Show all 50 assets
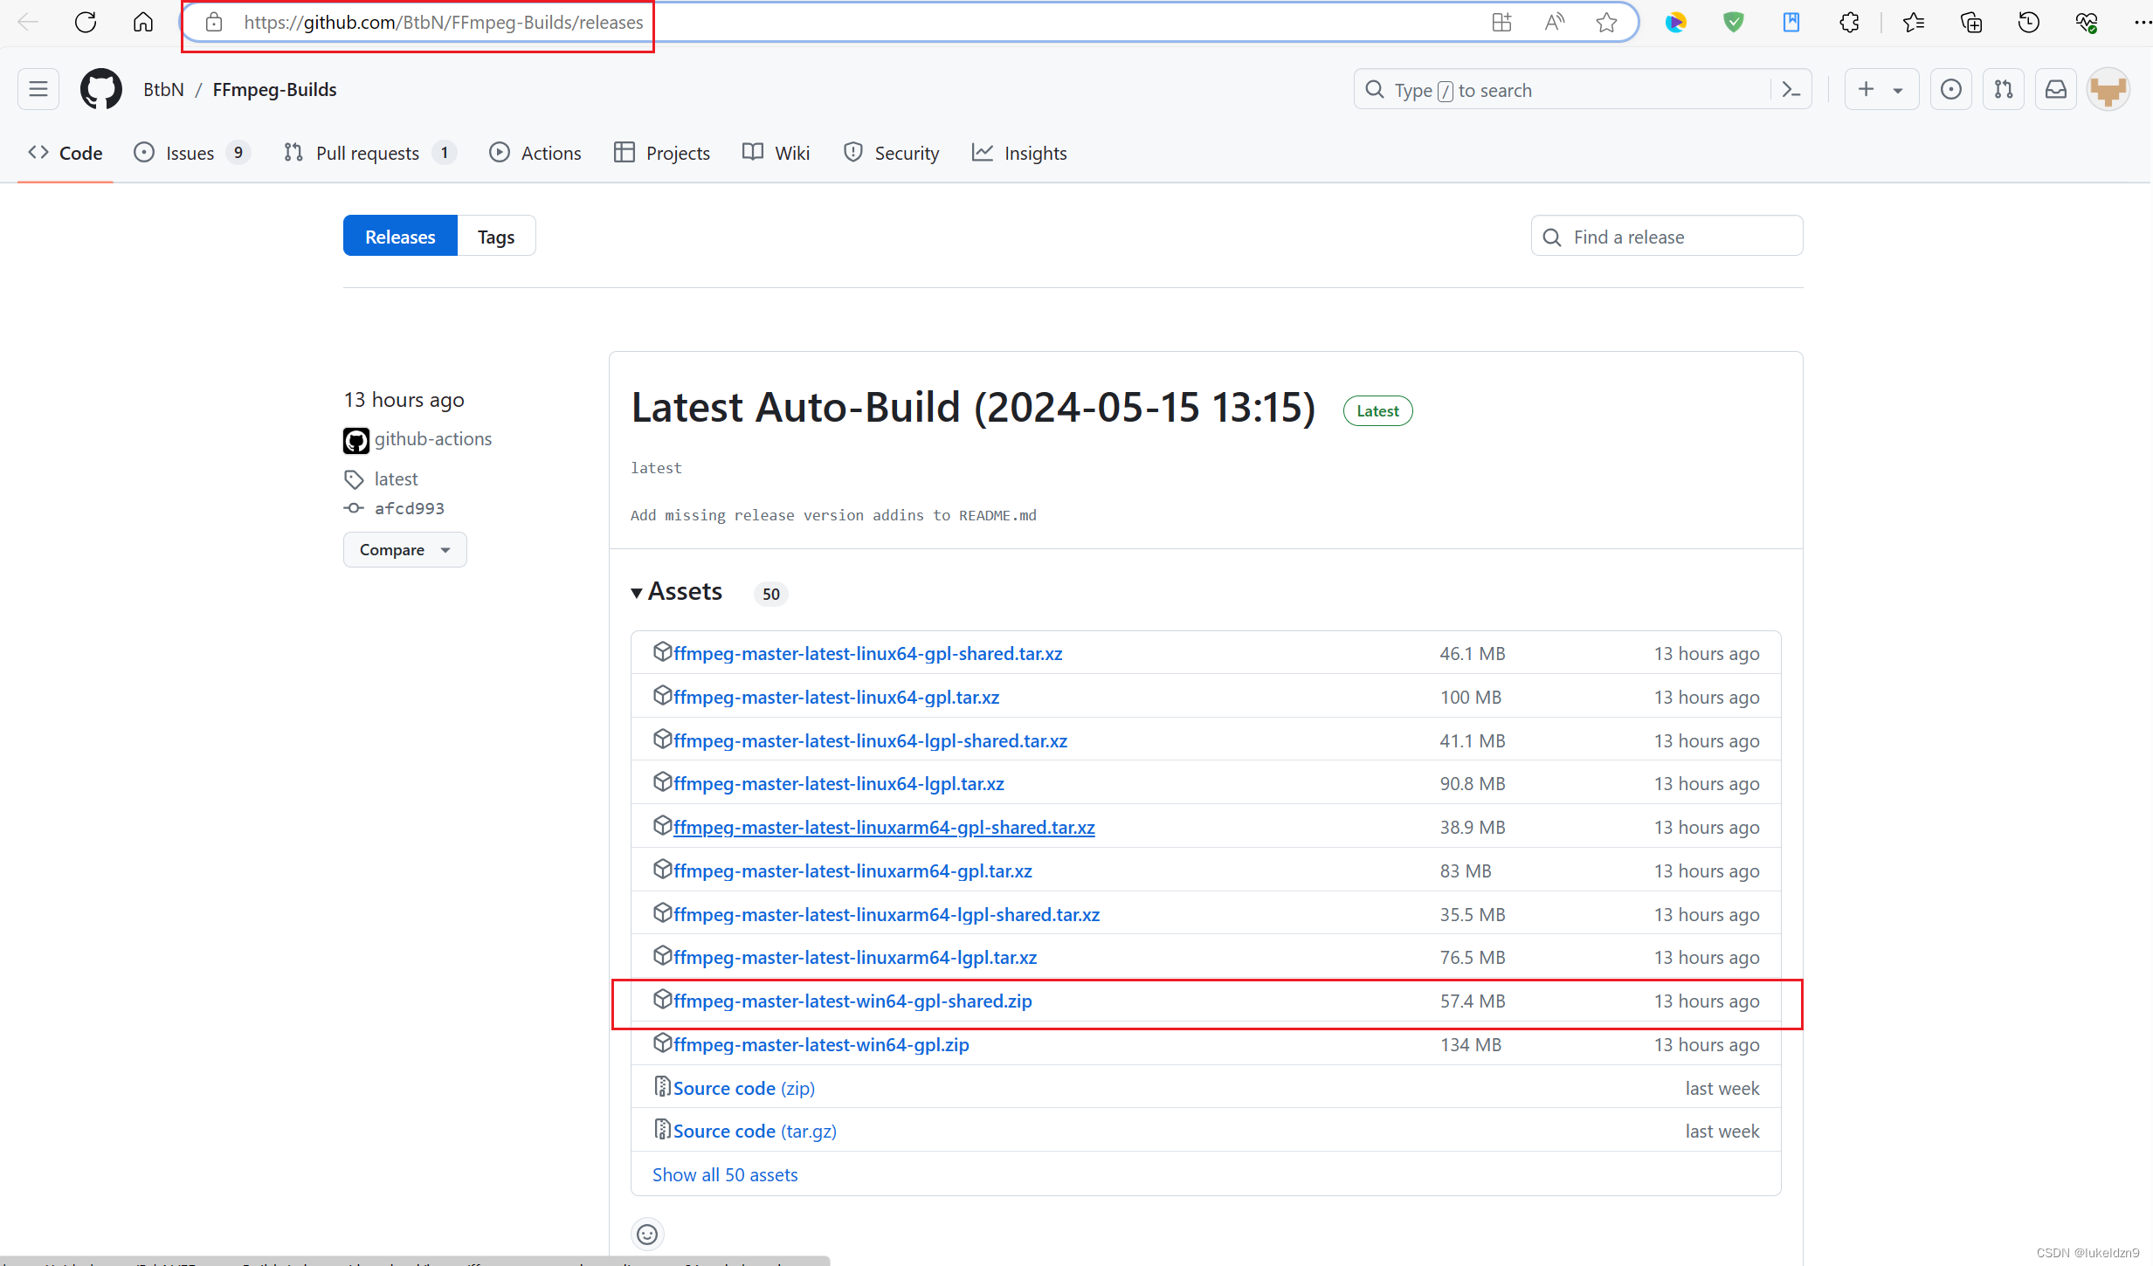 pos(725,1174)
